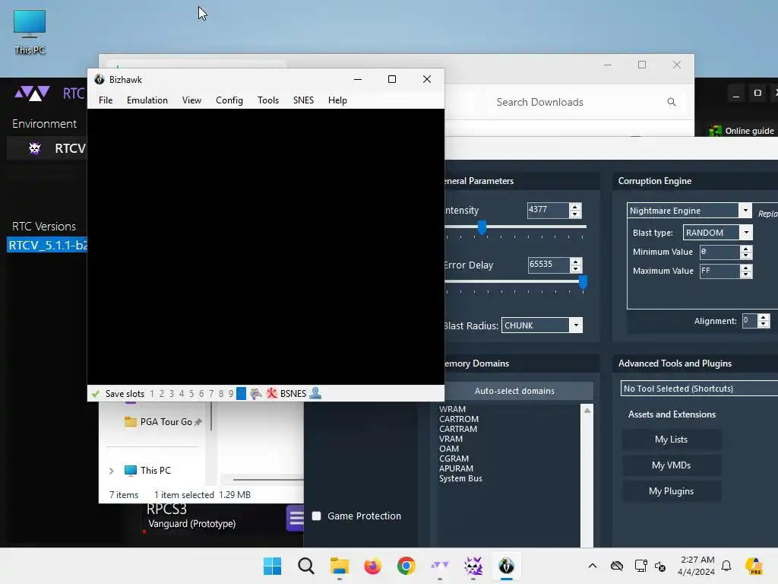
Task: Select save slot 7
Action: pyautogui.click(x=211, y=394)
